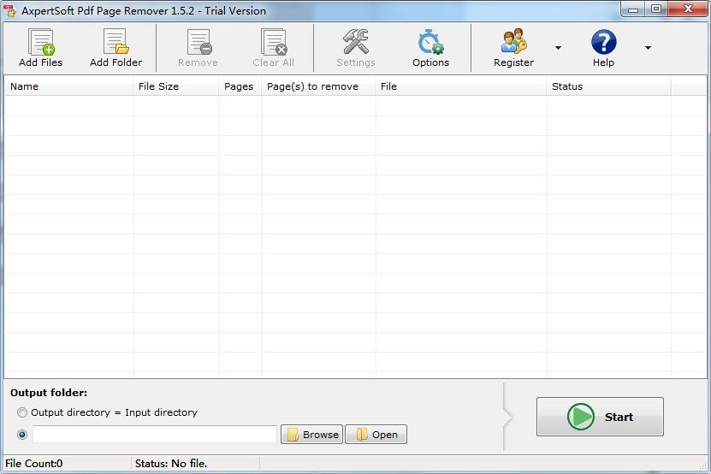
Task: Click the Pages column header
Action: [x=240, y=86]
